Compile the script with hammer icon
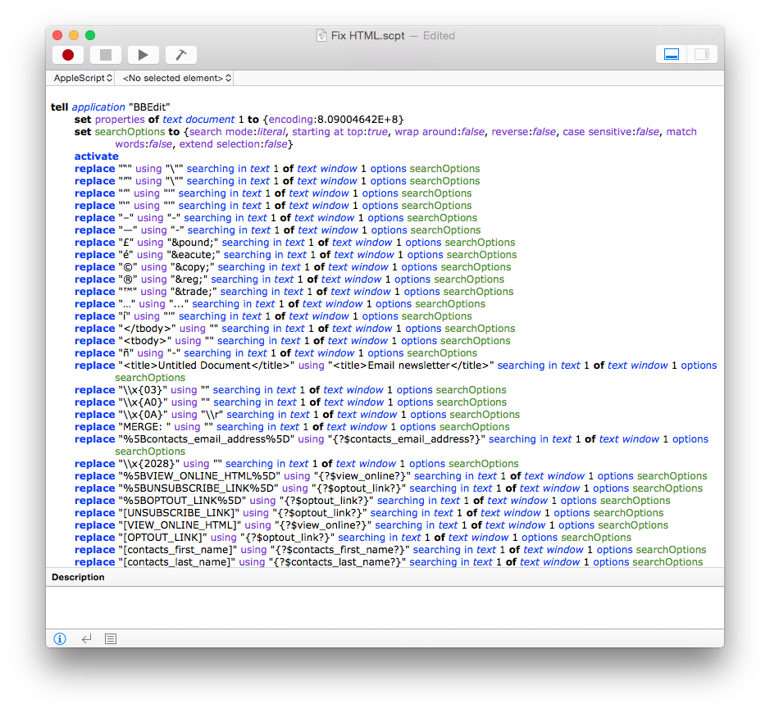Viewport: 770px width, 713px height. [180, 55]
